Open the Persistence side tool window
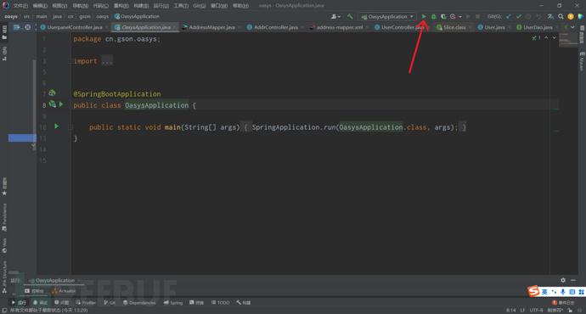The width and height of the screenshot is (586, 314). click(x=4, y=217)
